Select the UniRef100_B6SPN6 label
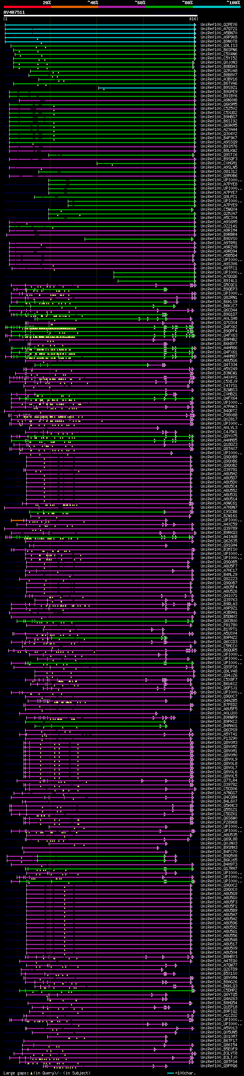Viewport: 244px width, 1076px height. tap(219, 50)
